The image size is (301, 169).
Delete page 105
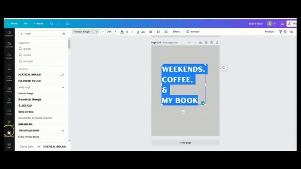pos(211,43)
